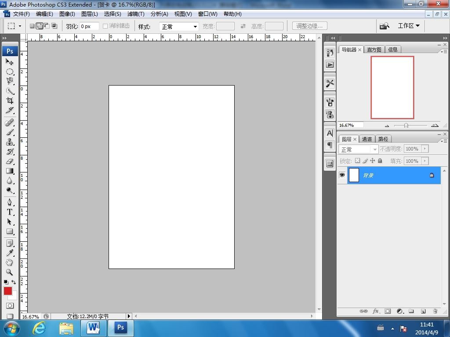The image size is (450, 337).
Task: Click the red foreground color swatch
Action: (x=8, y=291)
